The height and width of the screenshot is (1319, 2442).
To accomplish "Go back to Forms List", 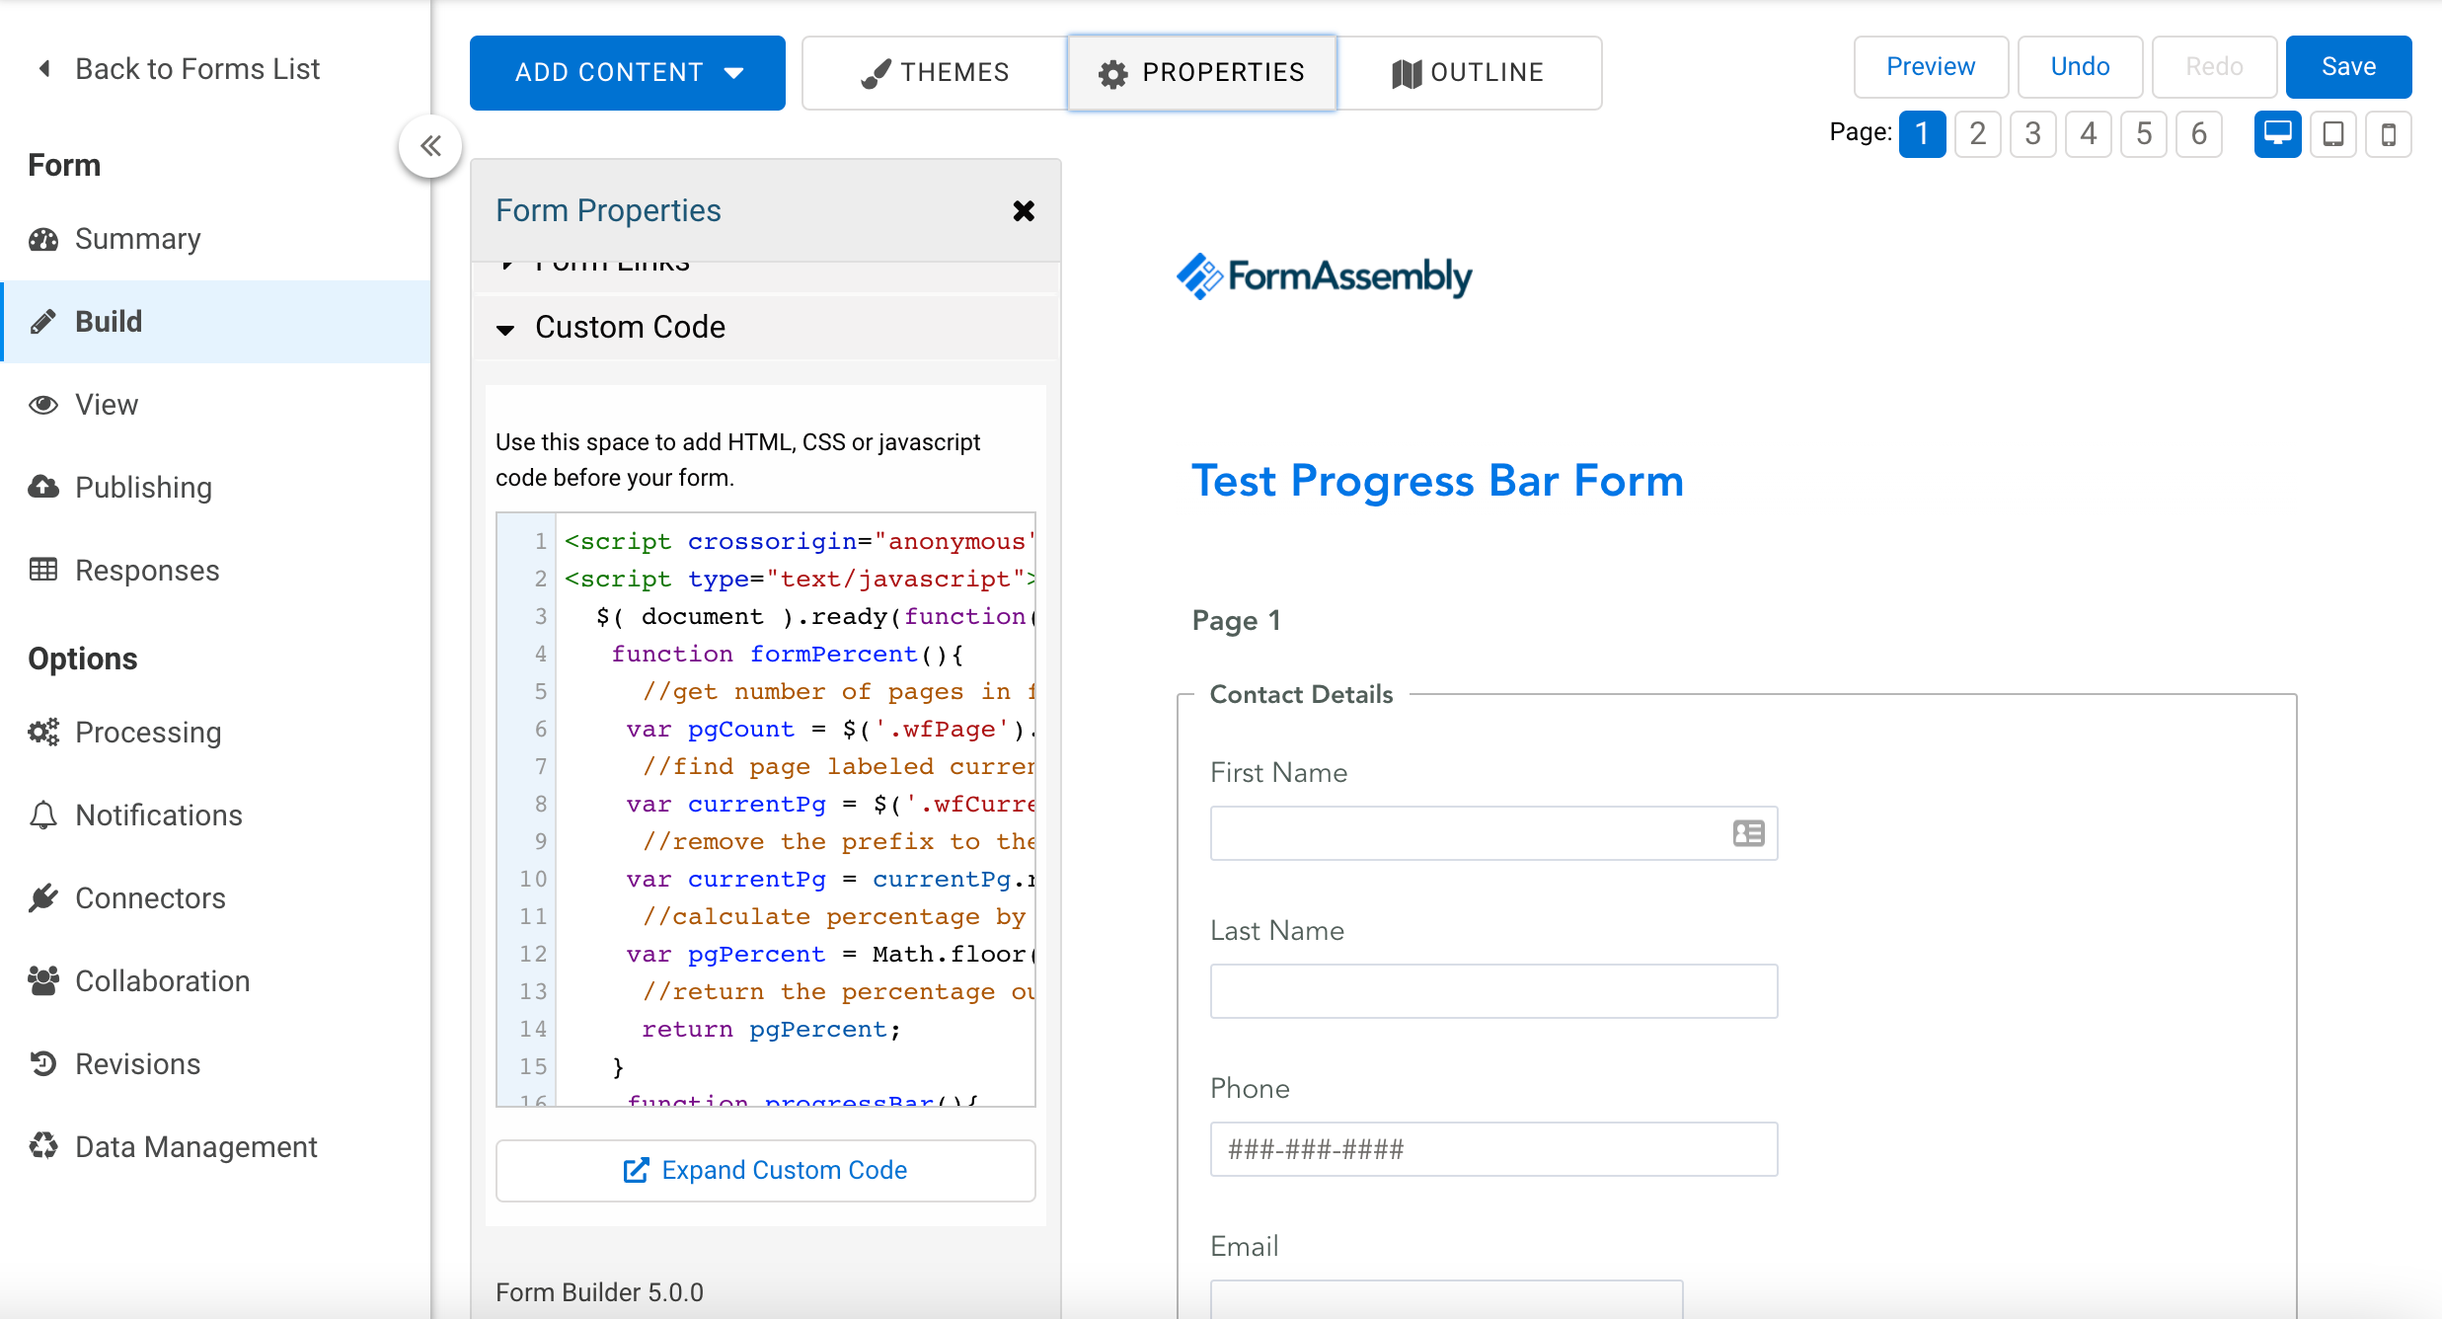I will (180, 69).
